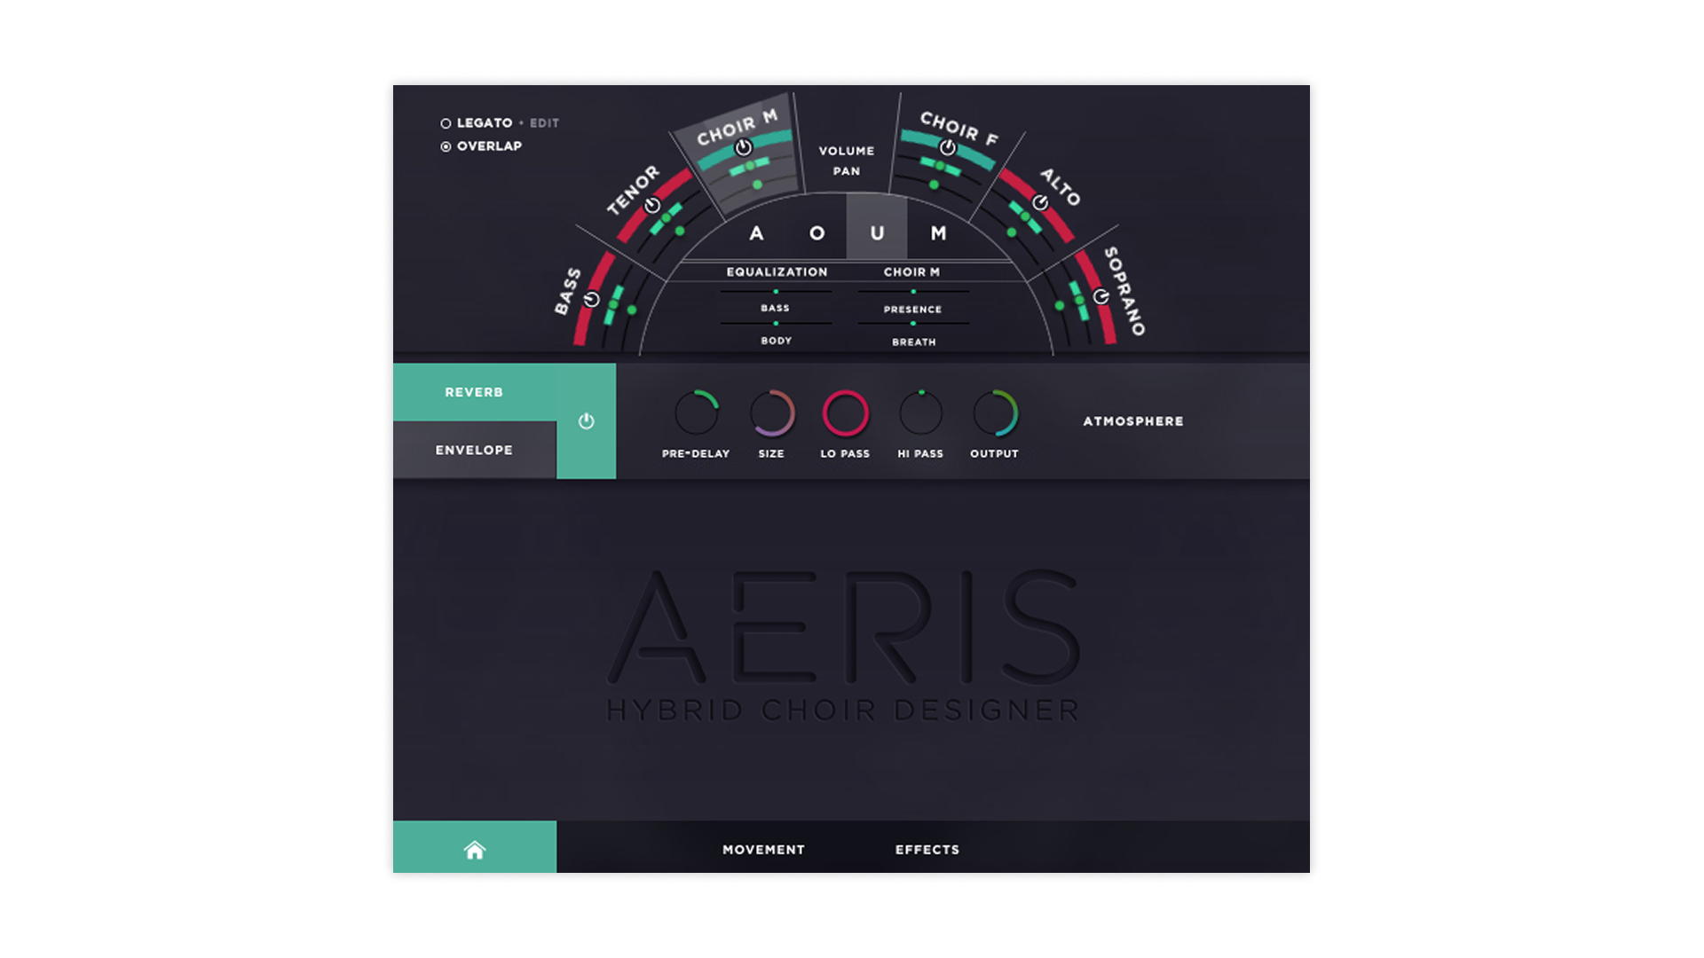Toggle the Reverb power icon
Viewport: 1704px width, 958px height.
click(586, 421)
